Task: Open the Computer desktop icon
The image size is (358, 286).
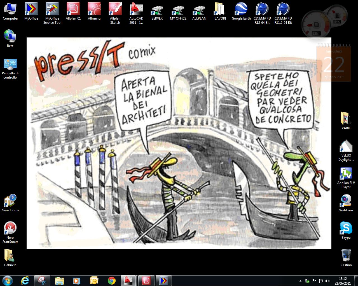Action: (10, 11)
